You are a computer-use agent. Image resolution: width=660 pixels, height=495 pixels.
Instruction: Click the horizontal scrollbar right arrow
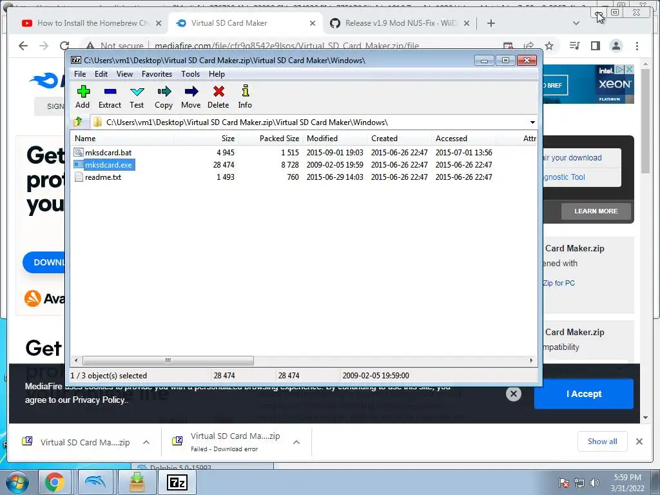531,360
